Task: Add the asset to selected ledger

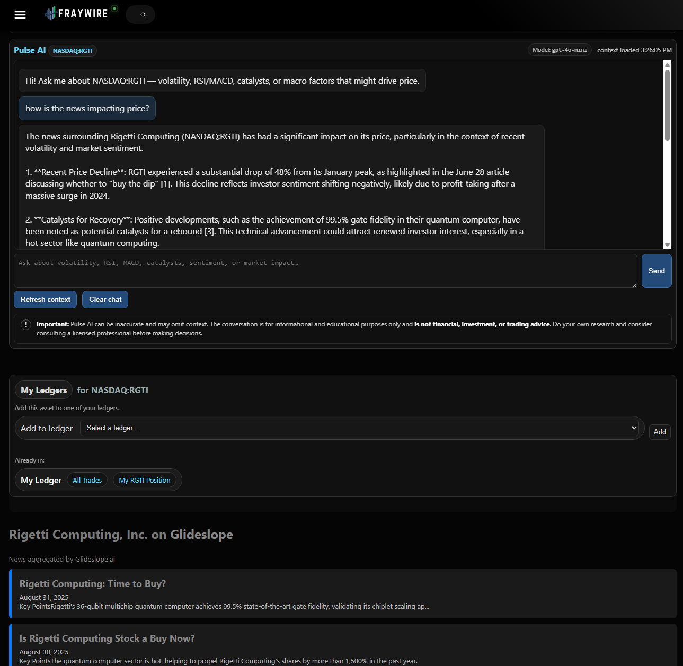Action: click(660, 432)
